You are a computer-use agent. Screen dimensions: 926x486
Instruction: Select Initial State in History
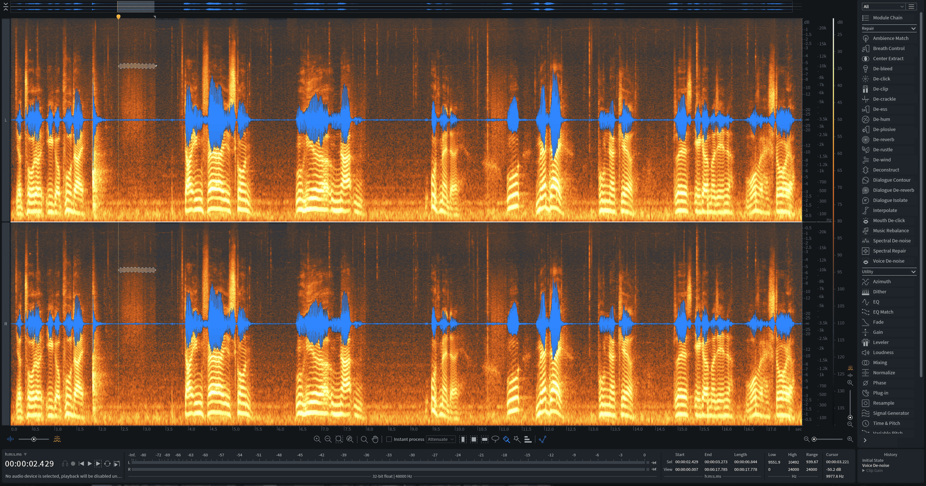click(x=873, y=461)
